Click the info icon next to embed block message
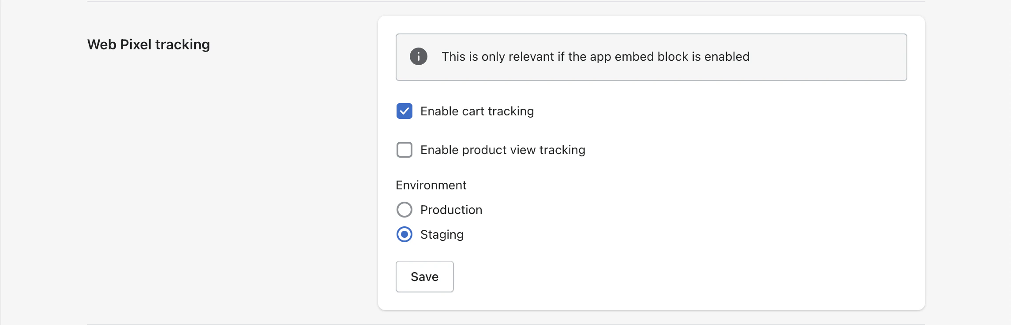 [x=418, y=56]
